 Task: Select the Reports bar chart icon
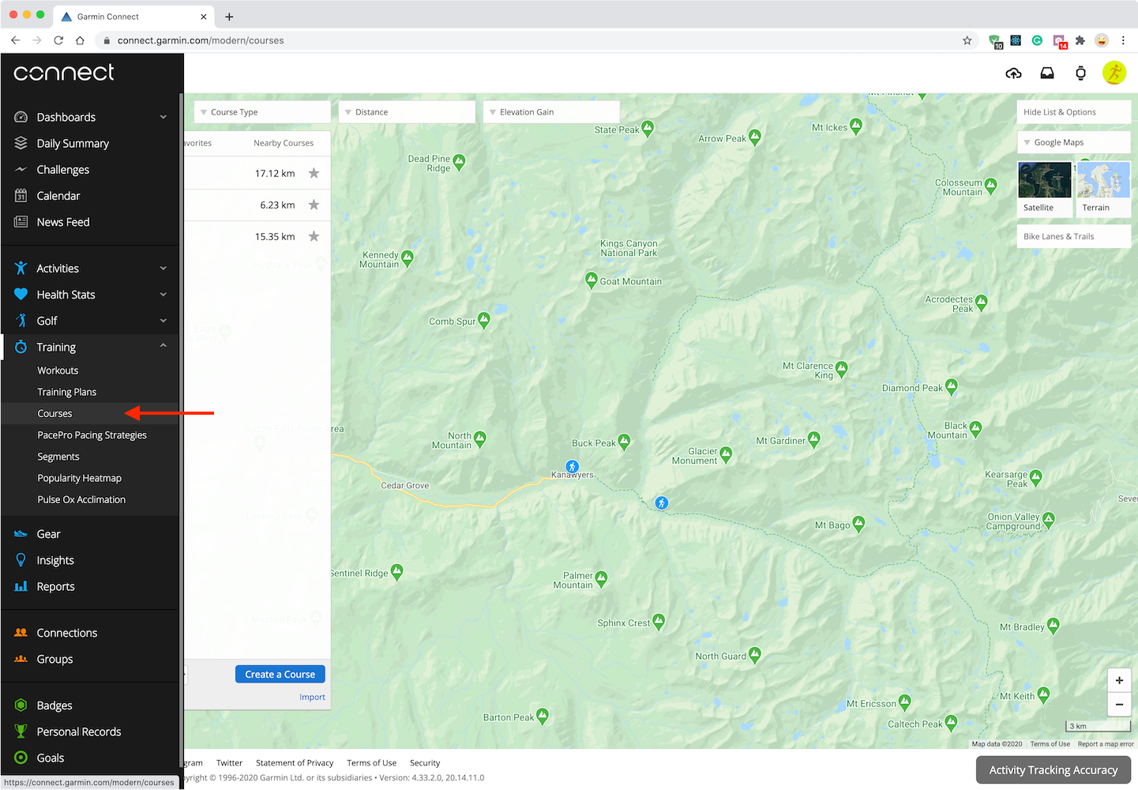tap(20, 586)
